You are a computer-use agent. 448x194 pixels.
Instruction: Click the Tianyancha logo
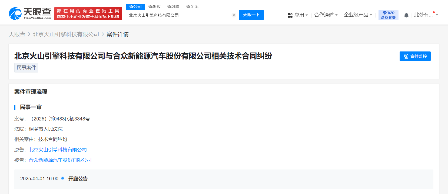pyautogui.click(x=30, y=13)
